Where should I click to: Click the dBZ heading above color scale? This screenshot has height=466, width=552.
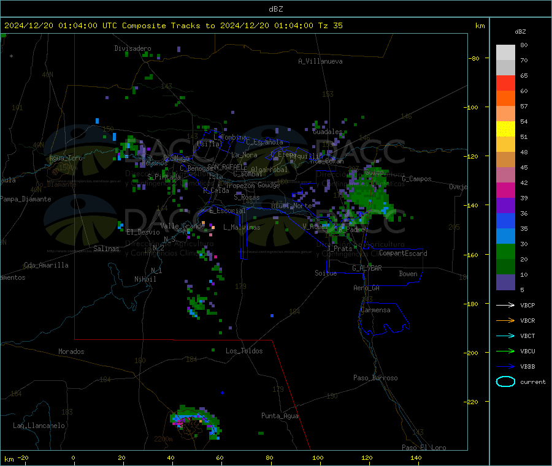coord(520,32)
